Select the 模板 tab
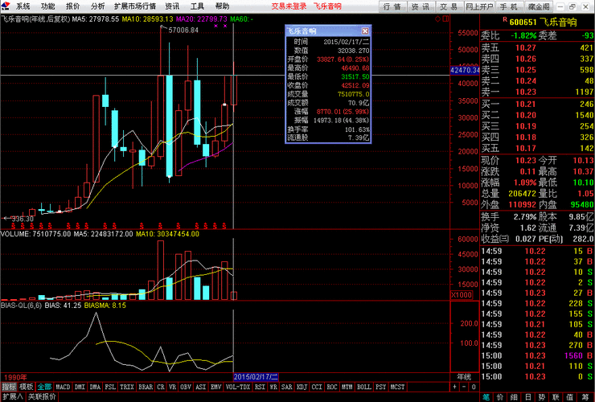 (x=27, y=387)
